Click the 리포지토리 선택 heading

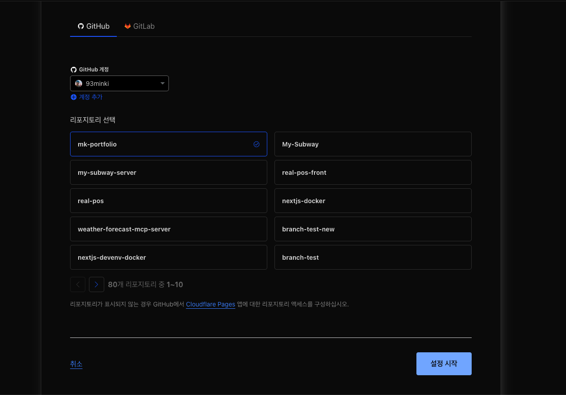(93, 120)
